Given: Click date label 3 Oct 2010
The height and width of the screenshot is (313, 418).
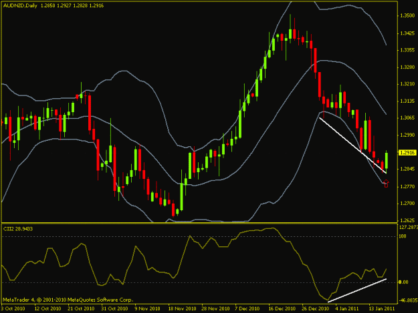Looking at the screenshot, I should [x=13, y=308].
